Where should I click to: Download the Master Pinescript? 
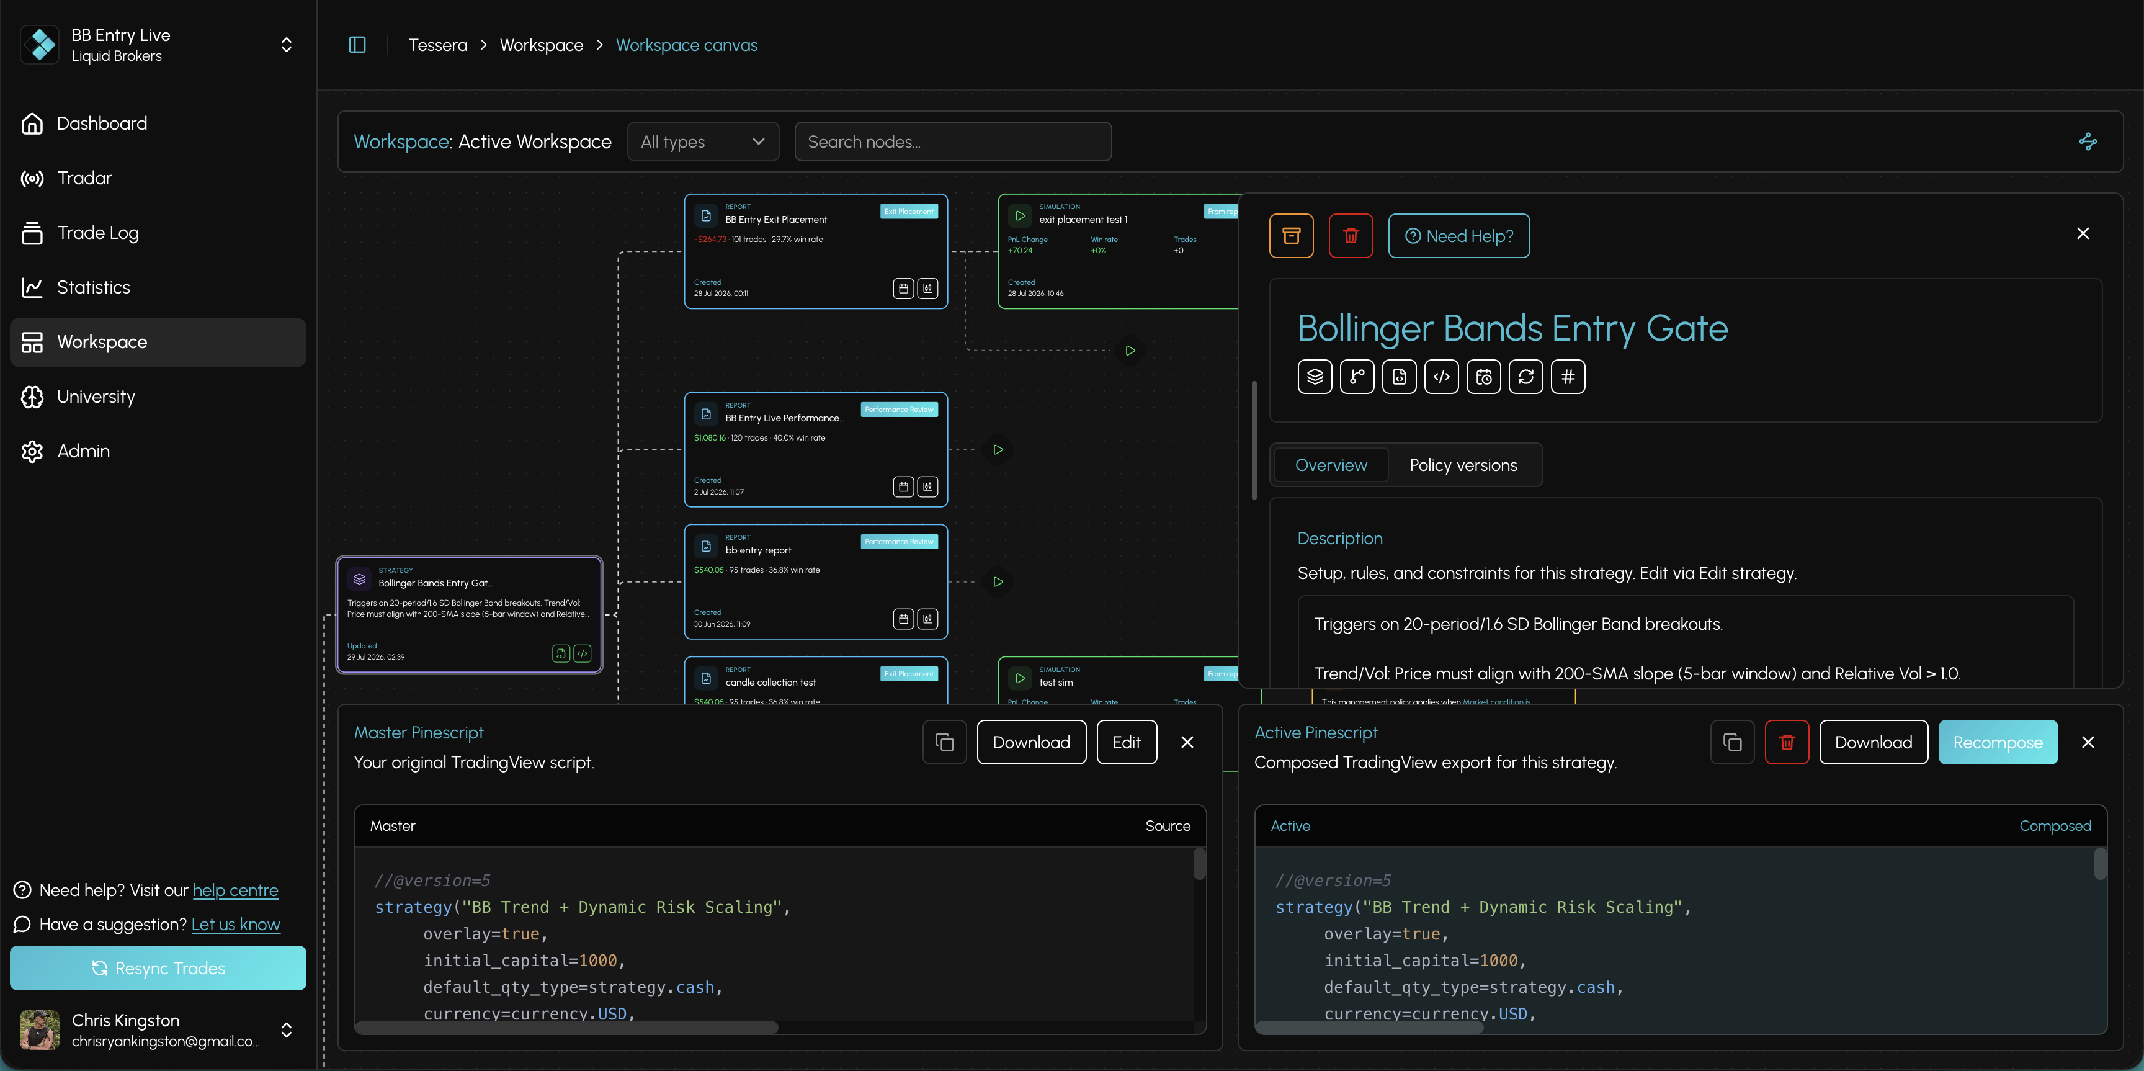click(1031, 742)
